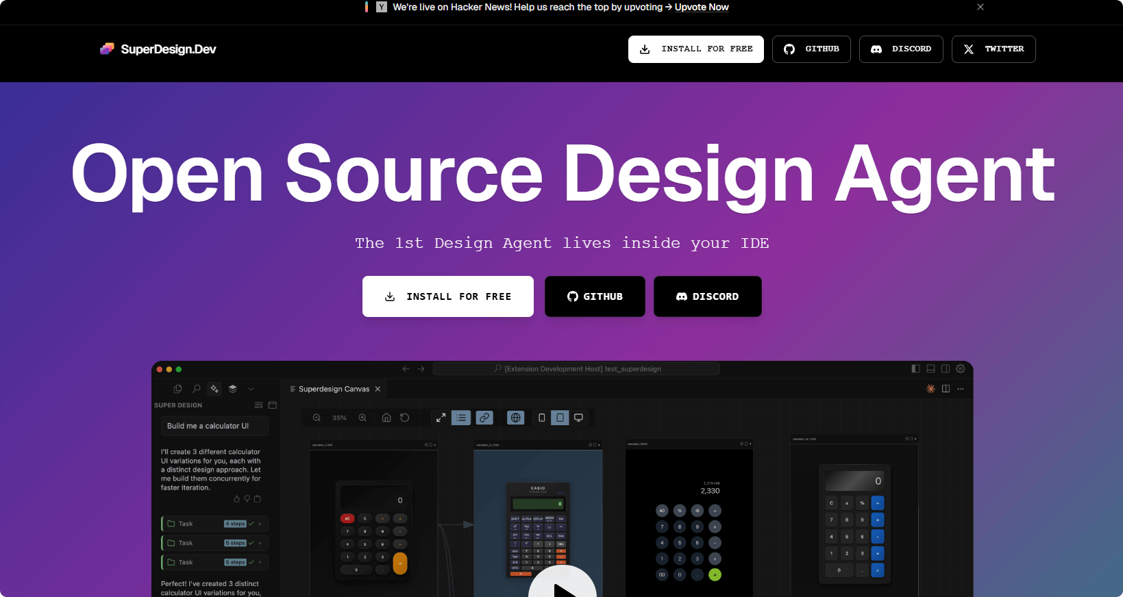Open the Twitter button in the header
This screenshot has width=1123, height=597.
point(994,49)
